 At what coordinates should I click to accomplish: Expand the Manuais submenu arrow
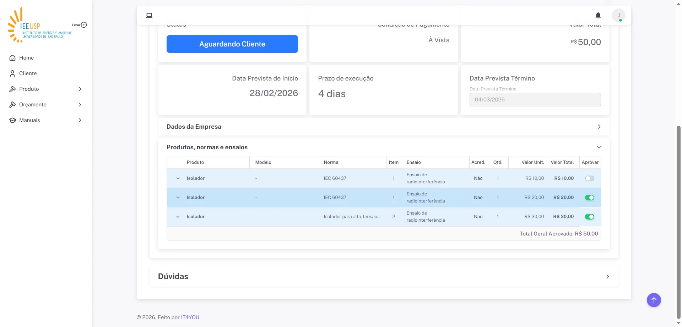(x=80, y=120)
